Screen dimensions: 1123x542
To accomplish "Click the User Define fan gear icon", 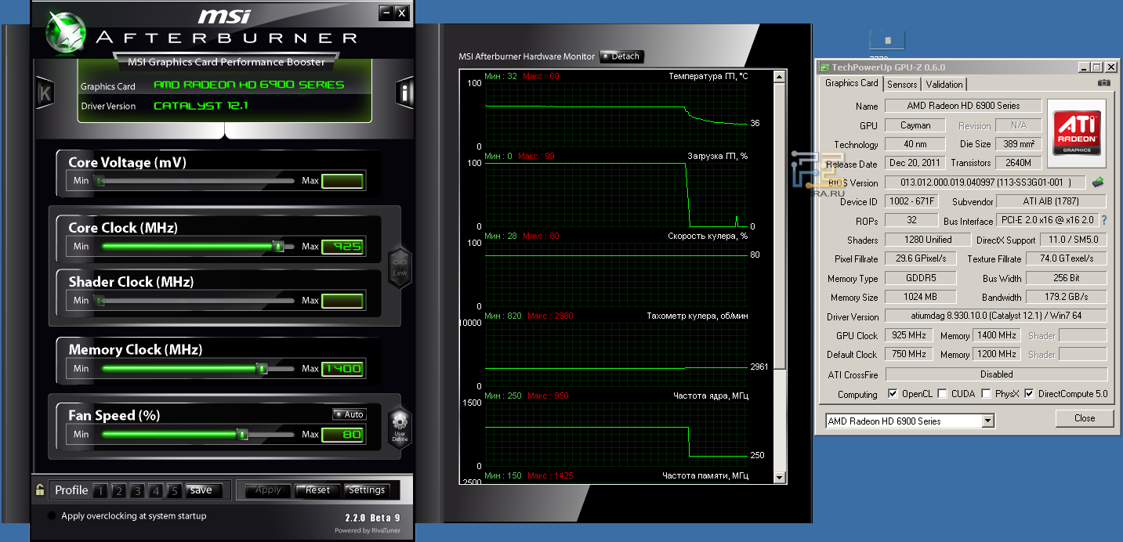I will coord(400,427).
